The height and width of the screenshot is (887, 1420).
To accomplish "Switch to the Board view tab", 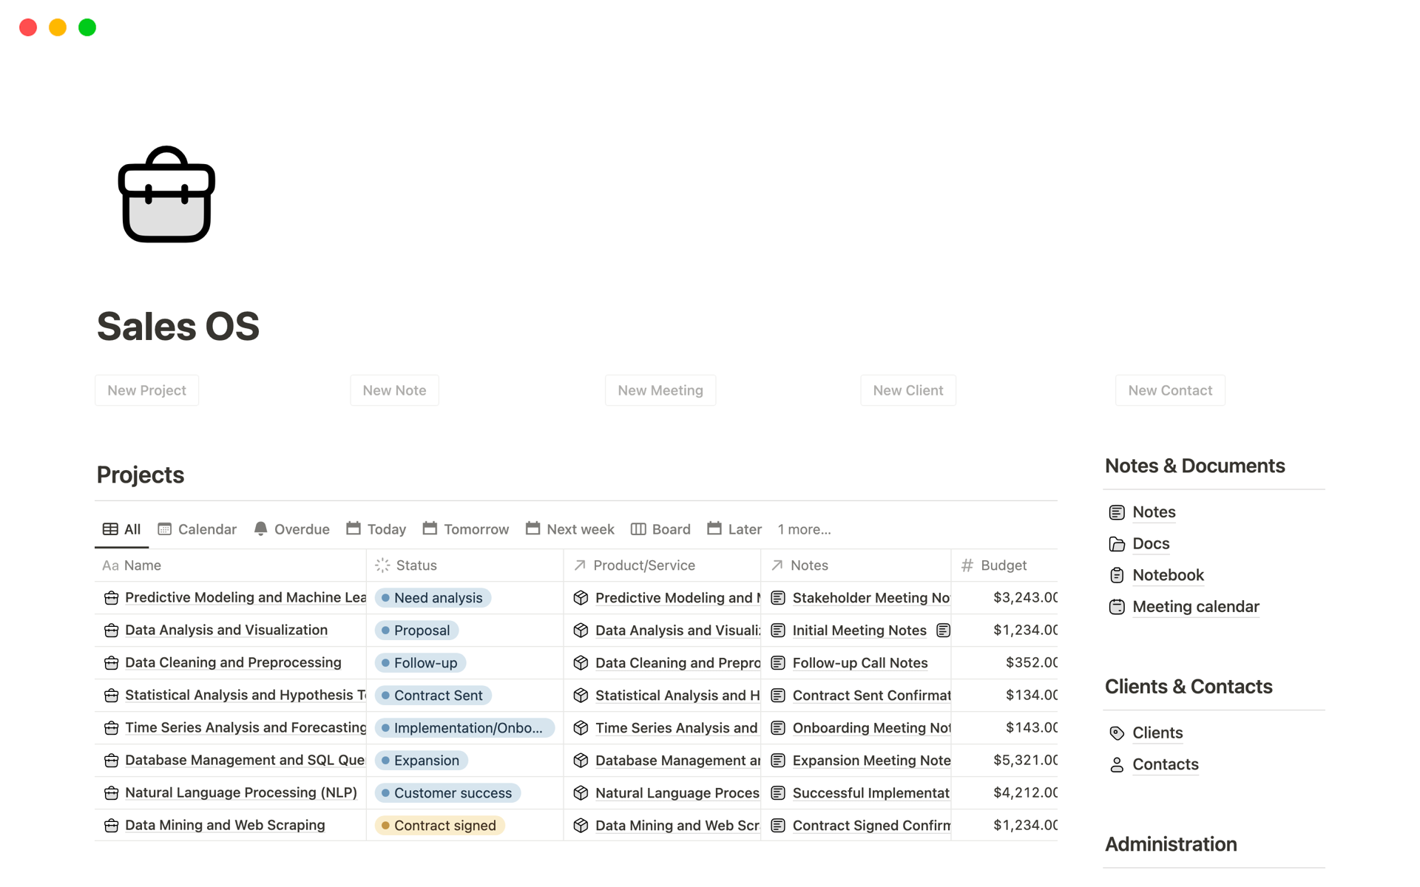I will [660, 529].
